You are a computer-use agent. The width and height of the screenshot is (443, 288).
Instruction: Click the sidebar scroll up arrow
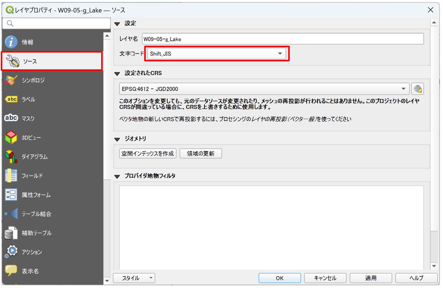(x=107, y=36)
